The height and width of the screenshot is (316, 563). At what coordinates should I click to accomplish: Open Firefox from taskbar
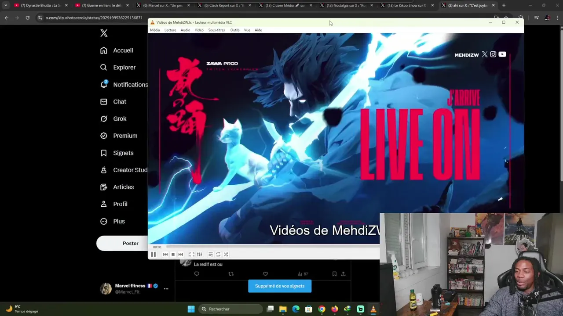coord(335,309)
